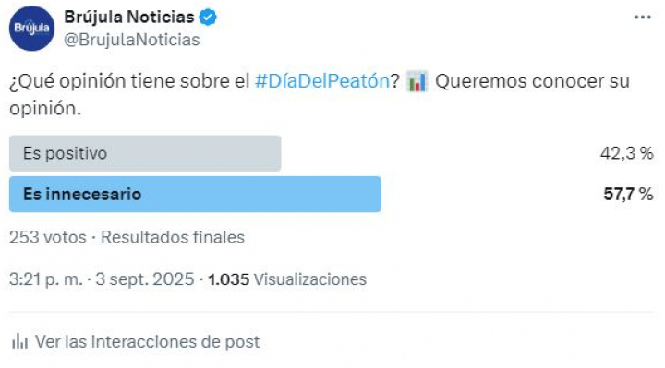Click the blue Es innecesario result bar

click(x=195, y=194)
